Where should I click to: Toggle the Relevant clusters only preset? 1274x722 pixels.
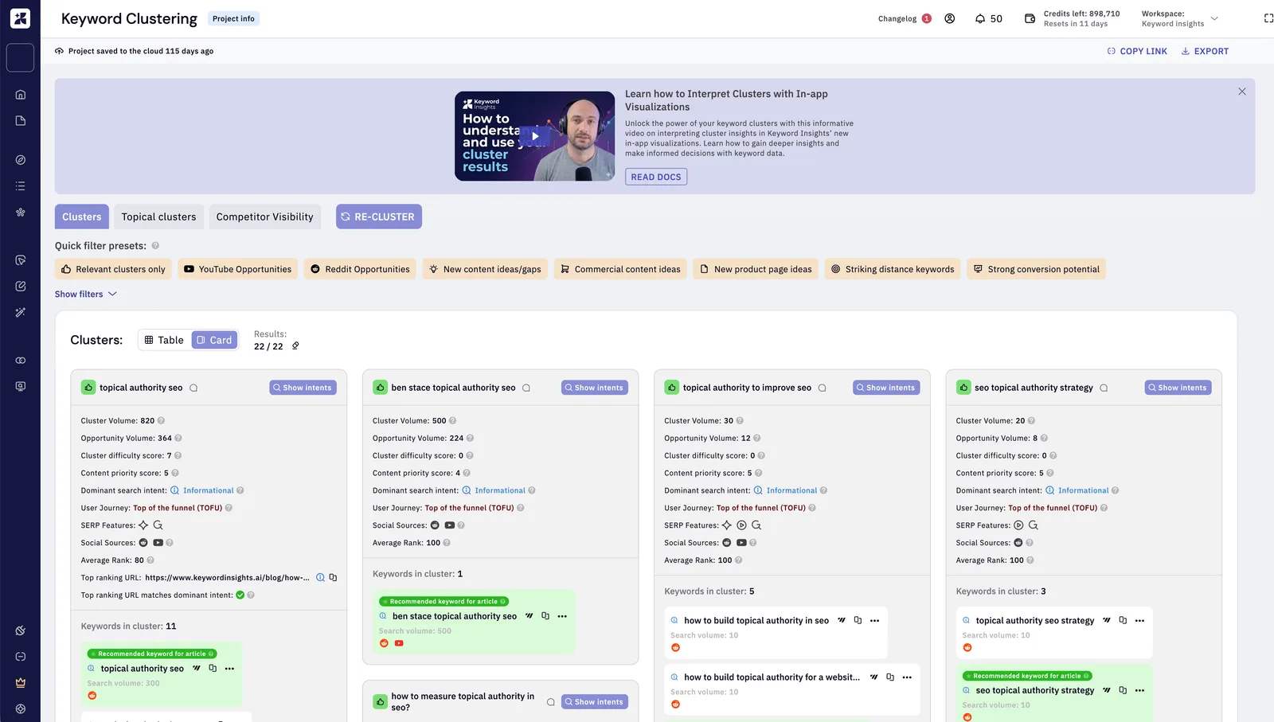113,269
